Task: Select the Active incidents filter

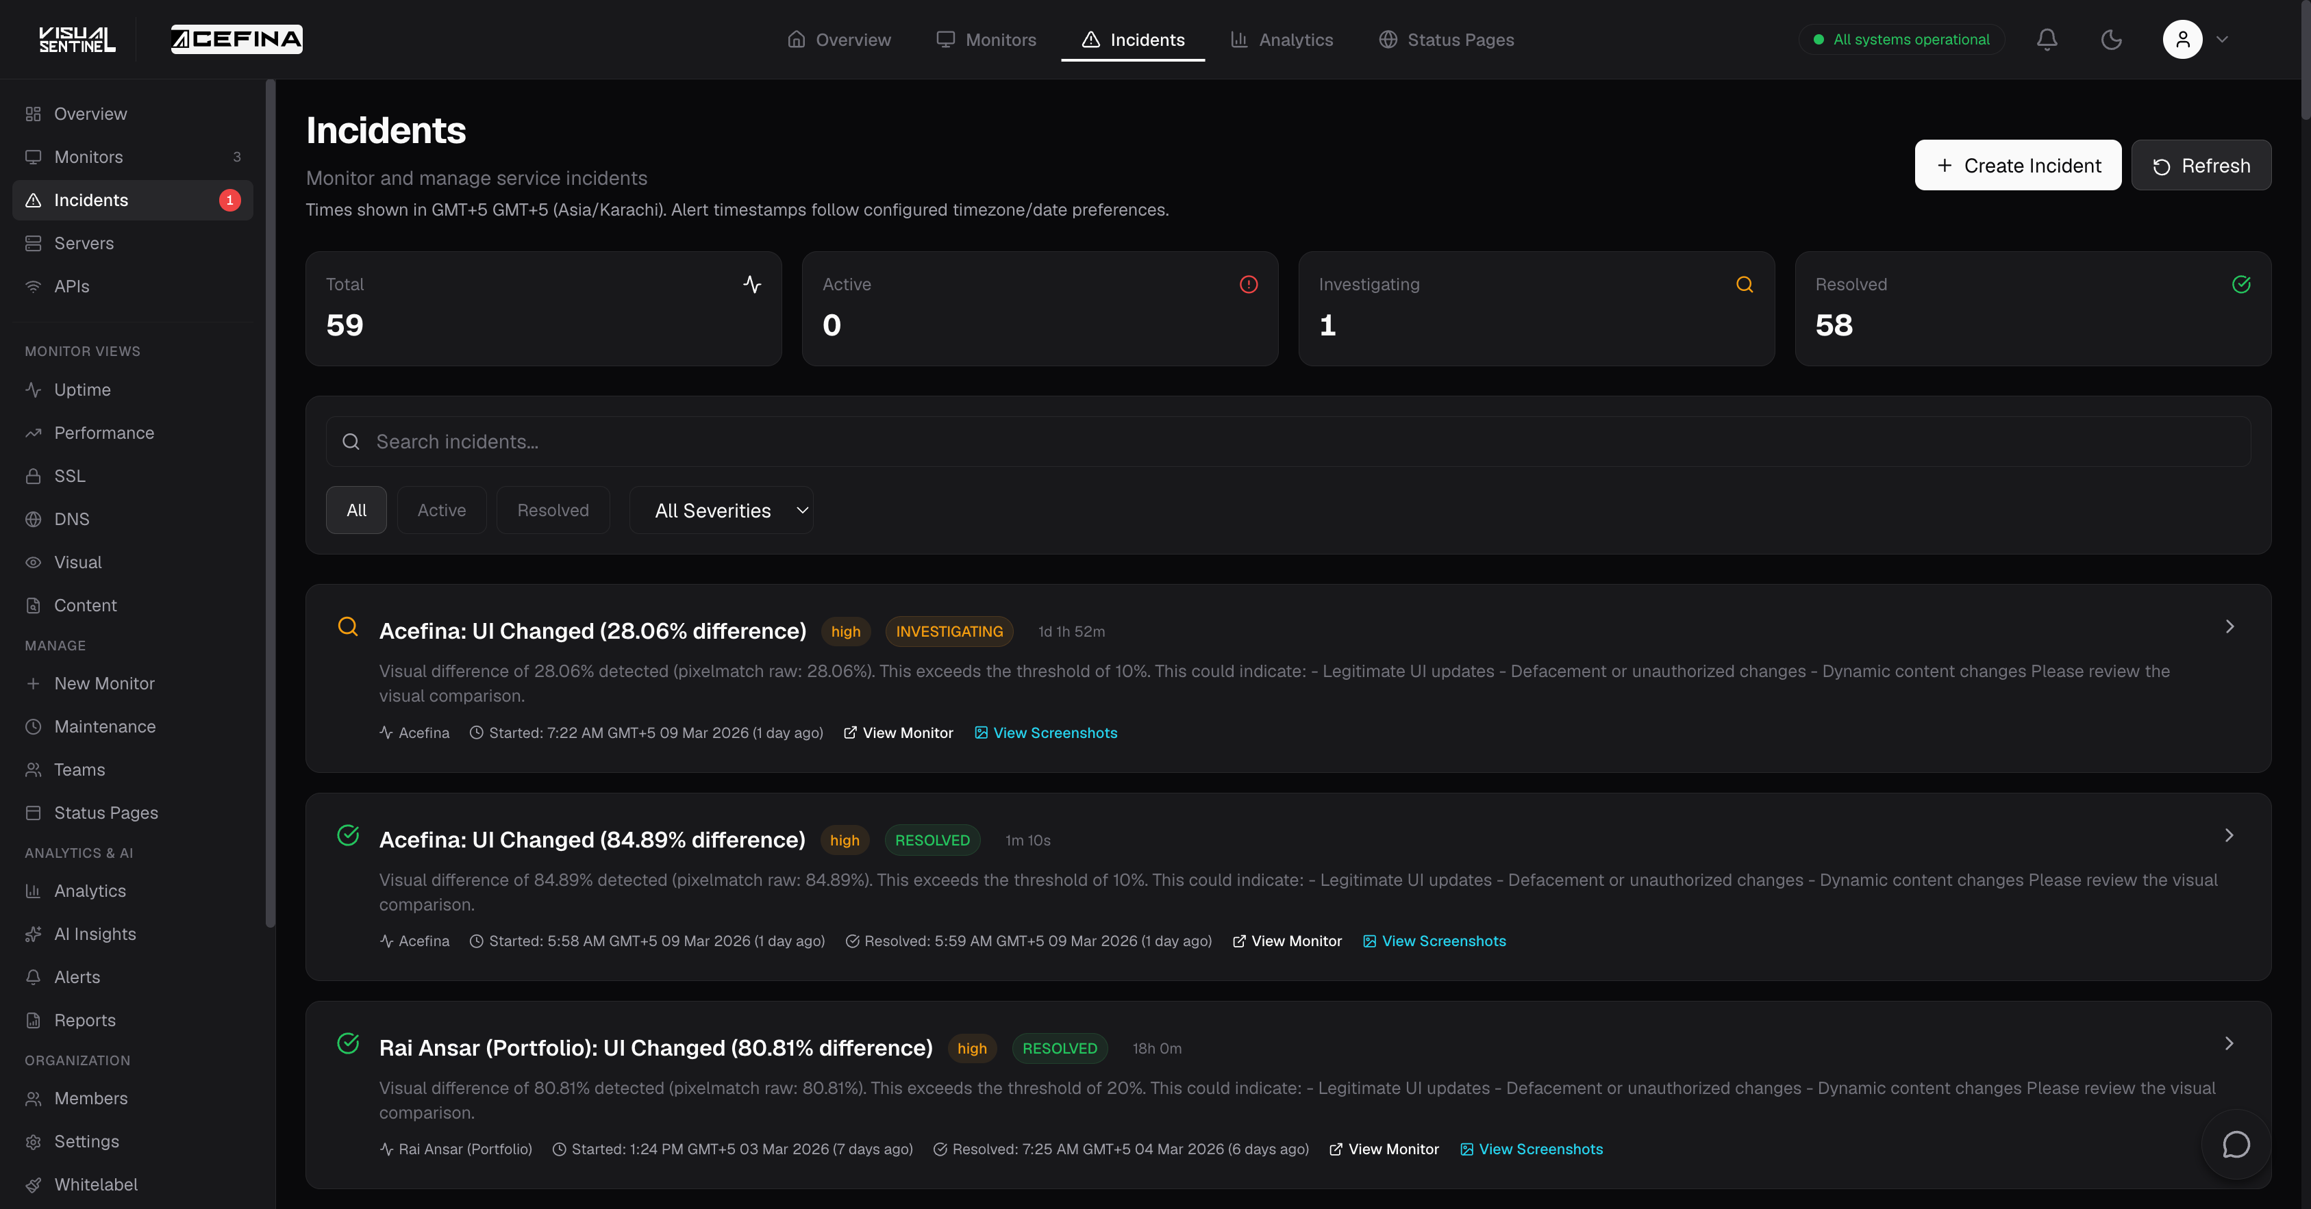Action: [x=440, y=509]
